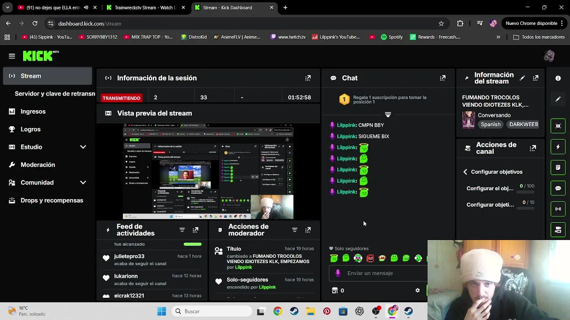
Task: Pop out the Información del stream panel
Action: (536, 78)
